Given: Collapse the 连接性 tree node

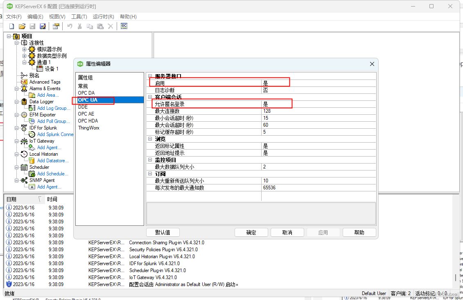Looking at the screenshot, I should coord(16,43).
